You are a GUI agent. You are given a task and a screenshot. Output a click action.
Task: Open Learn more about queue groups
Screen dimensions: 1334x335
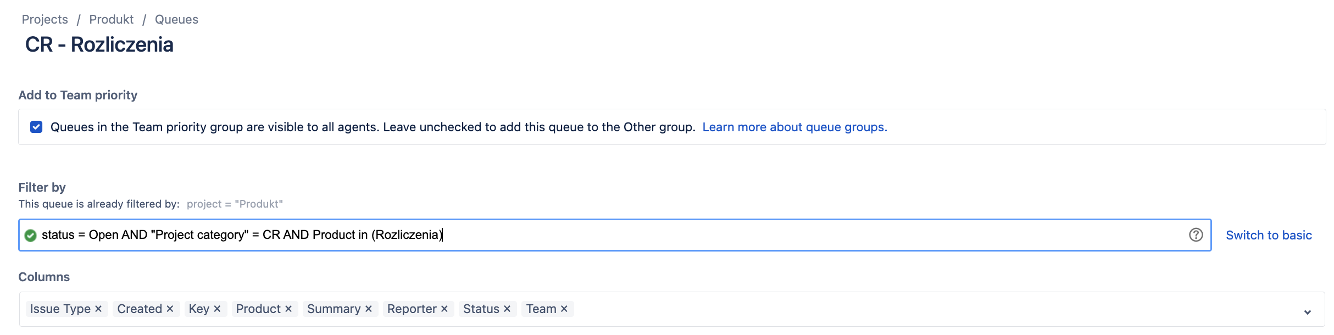[x=794, y=127]
